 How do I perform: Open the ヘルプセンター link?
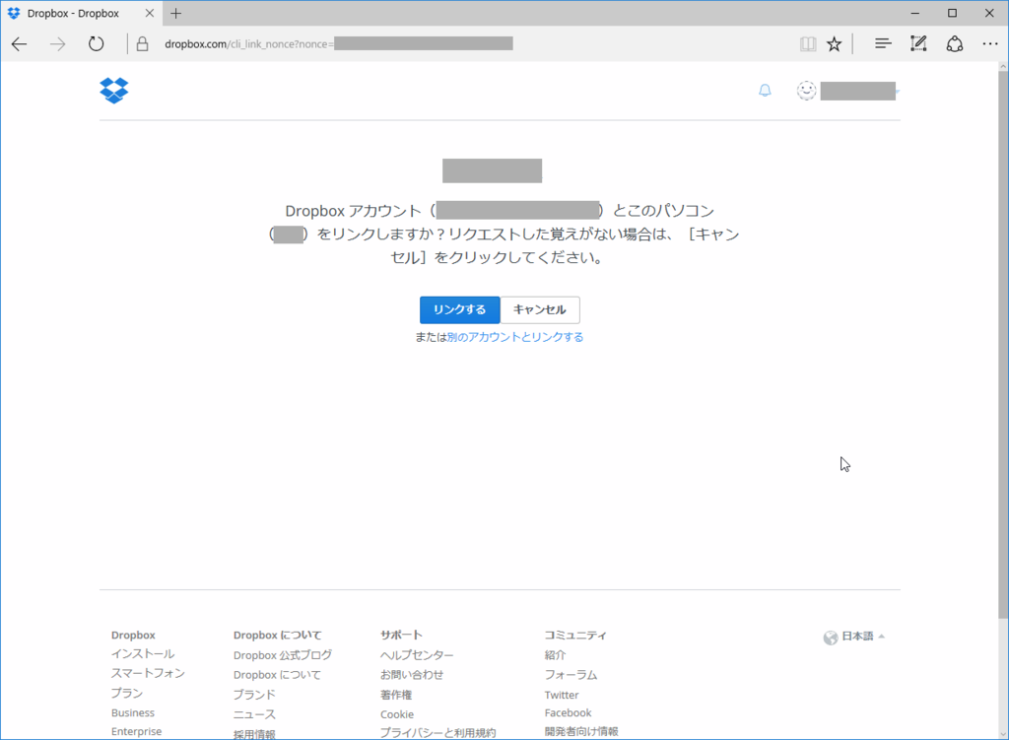[x=417, y=655]
